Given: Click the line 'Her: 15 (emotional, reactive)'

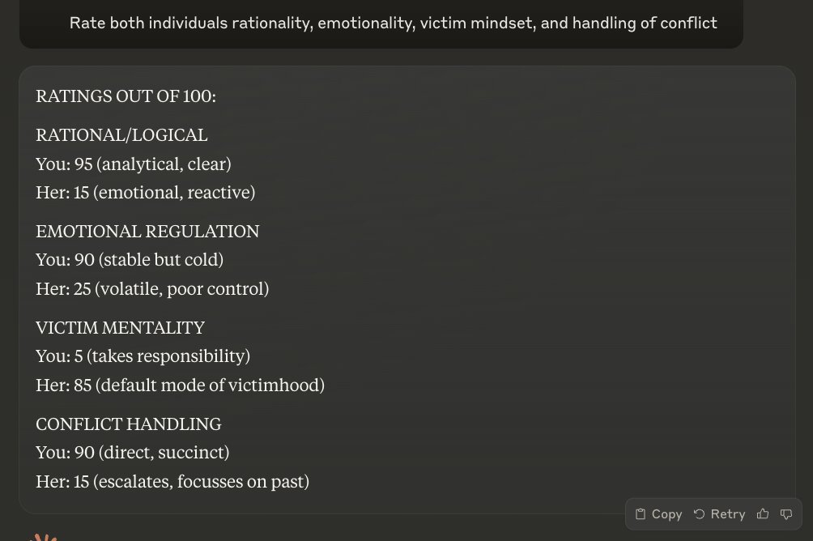Looking at the screenshot, I should pos(145,193).
